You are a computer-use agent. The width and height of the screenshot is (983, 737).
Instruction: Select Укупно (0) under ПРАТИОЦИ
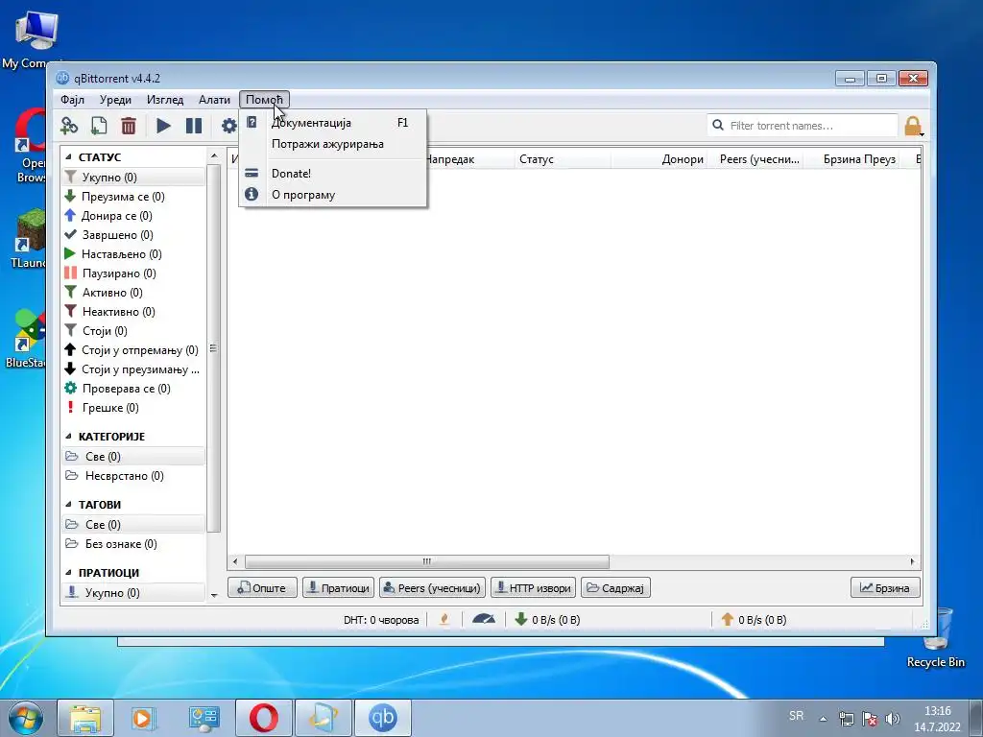pyautogui.click(x=133, y=593)
